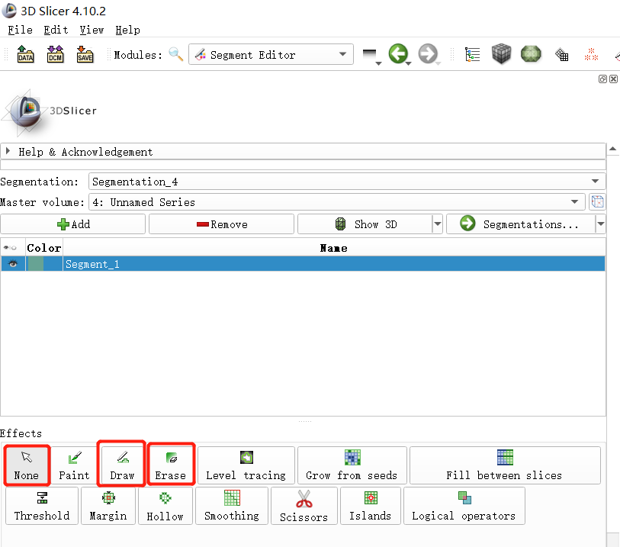Select the Islands effect

(371, 506)
